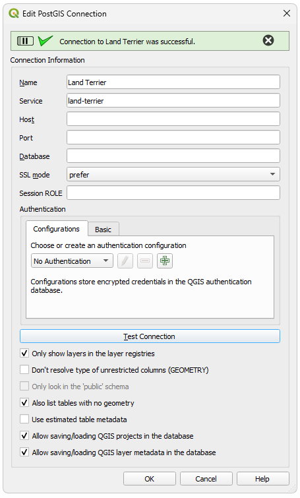The image size is (300, 498).
Task: Open the Help button
Action: 262,479
